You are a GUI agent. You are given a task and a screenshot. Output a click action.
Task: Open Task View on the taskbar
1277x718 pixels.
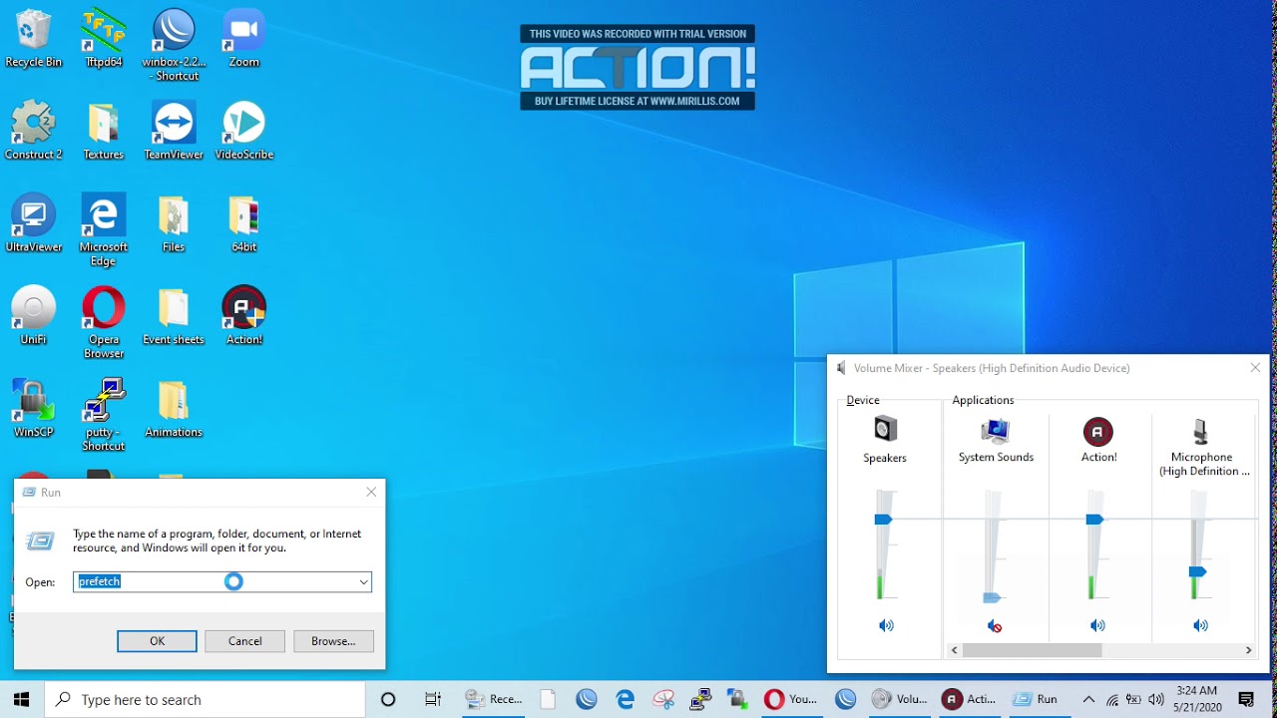coord(433,699)
